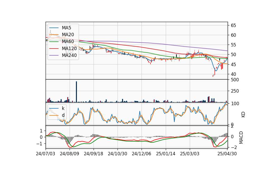Click the k legend label in KD panel

tap(63, 108)
